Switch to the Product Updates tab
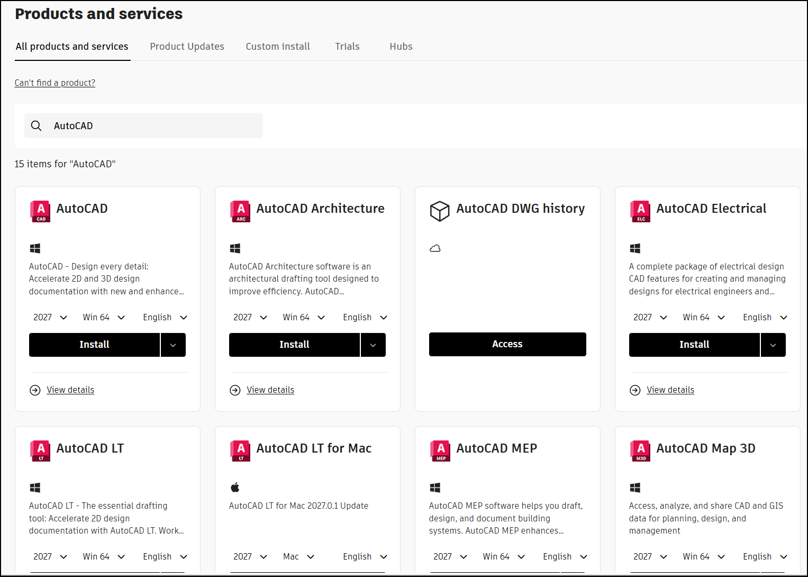 coord(187,47)
